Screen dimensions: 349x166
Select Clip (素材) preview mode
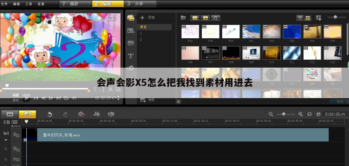click(x=16, y=100)
